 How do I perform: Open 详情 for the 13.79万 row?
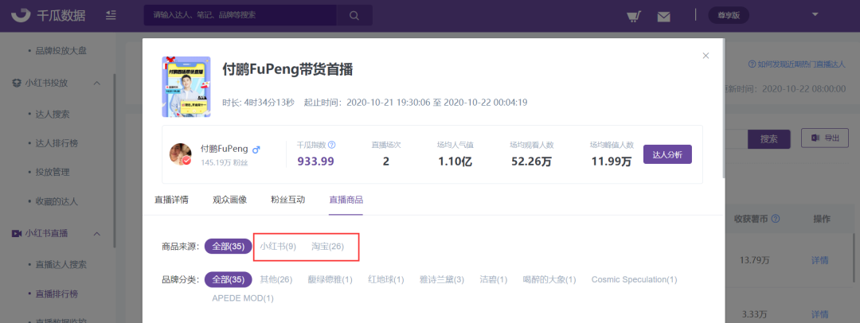820,260
